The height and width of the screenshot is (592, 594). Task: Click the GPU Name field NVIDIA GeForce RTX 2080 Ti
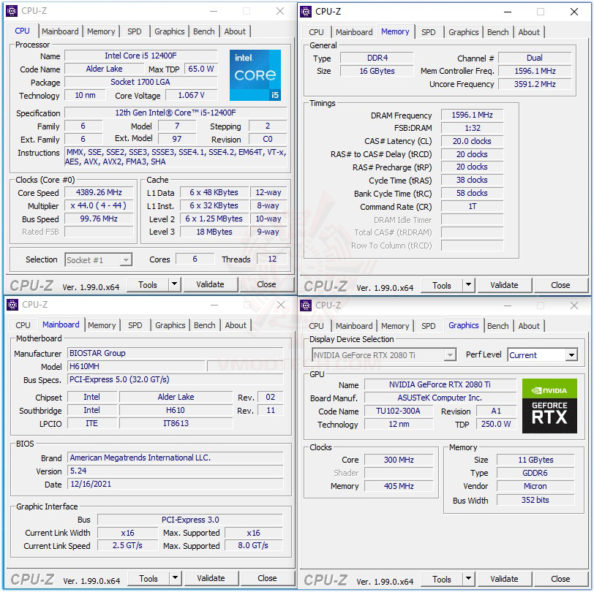pyautogui.click(x=440, y=384)
